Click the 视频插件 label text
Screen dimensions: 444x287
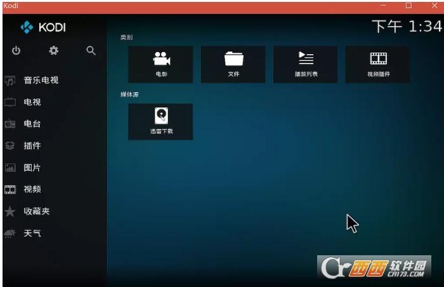coord(379,74)
